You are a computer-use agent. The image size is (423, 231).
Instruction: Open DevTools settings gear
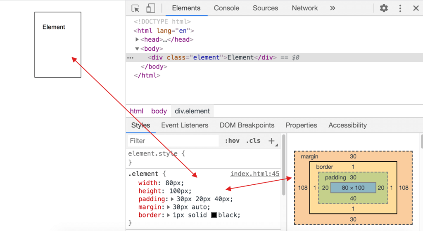384,8
